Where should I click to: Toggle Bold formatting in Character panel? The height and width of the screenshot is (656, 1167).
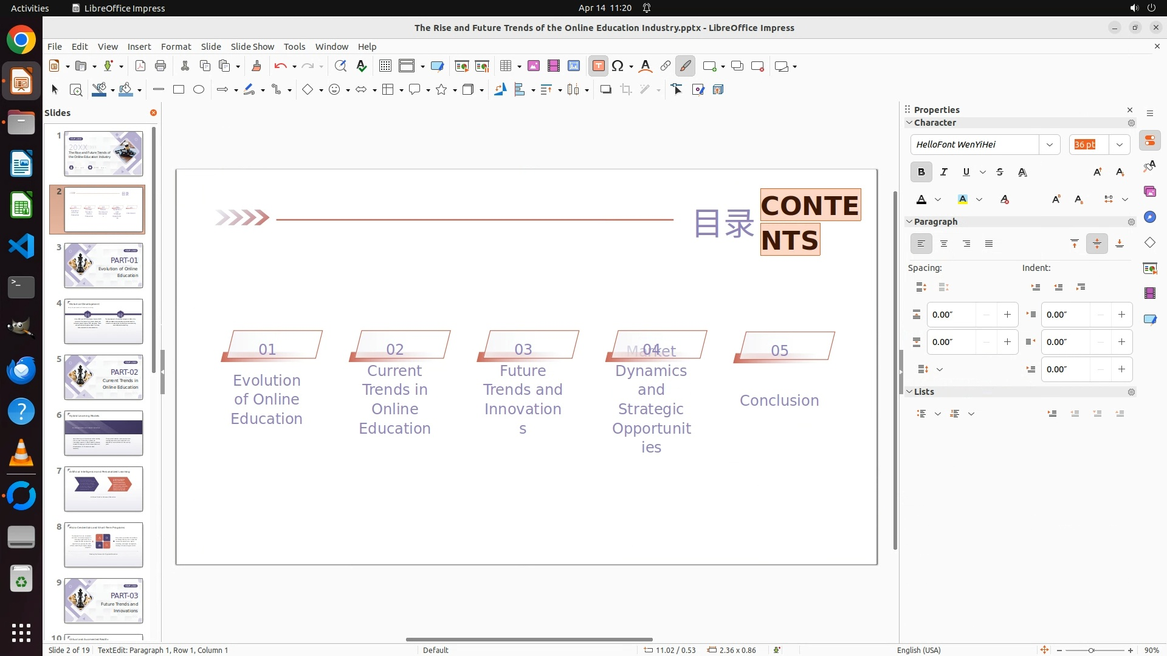tap(921, 173)
